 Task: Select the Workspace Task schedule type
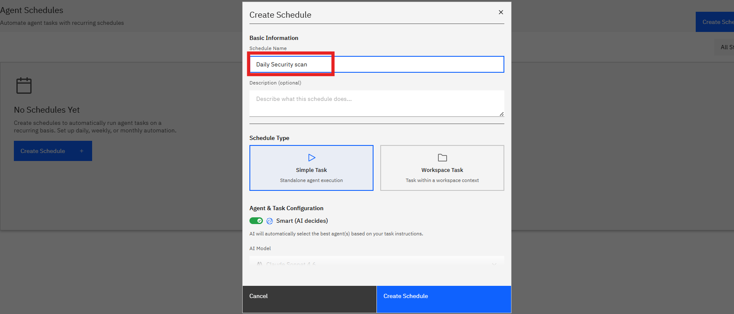click(442, 168)
